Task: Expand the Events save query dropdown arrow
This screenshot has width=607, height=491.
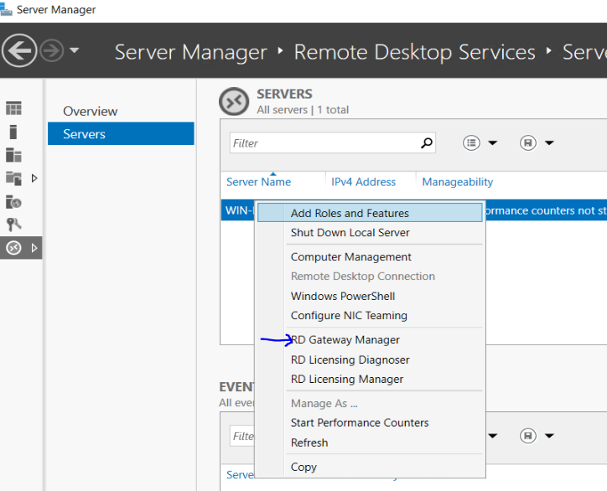Action: pos(549,436)
